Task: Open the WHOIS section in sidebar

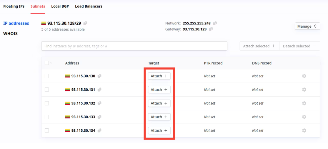Action: pos(10,34)
